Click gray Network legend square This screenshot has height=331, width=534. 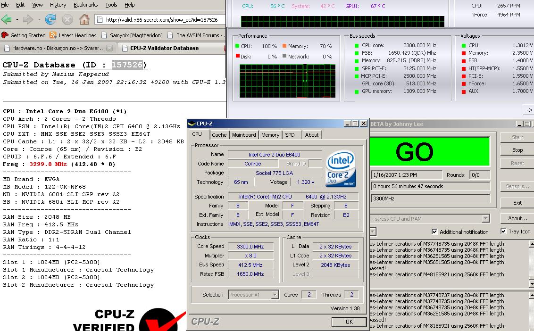(284, 56)
